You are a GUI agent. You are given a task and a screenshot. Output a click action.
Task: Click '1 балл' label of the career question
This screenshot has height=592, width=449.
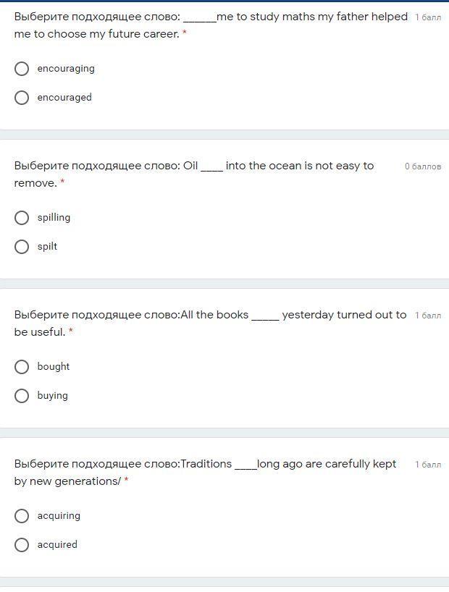[427, 17]
